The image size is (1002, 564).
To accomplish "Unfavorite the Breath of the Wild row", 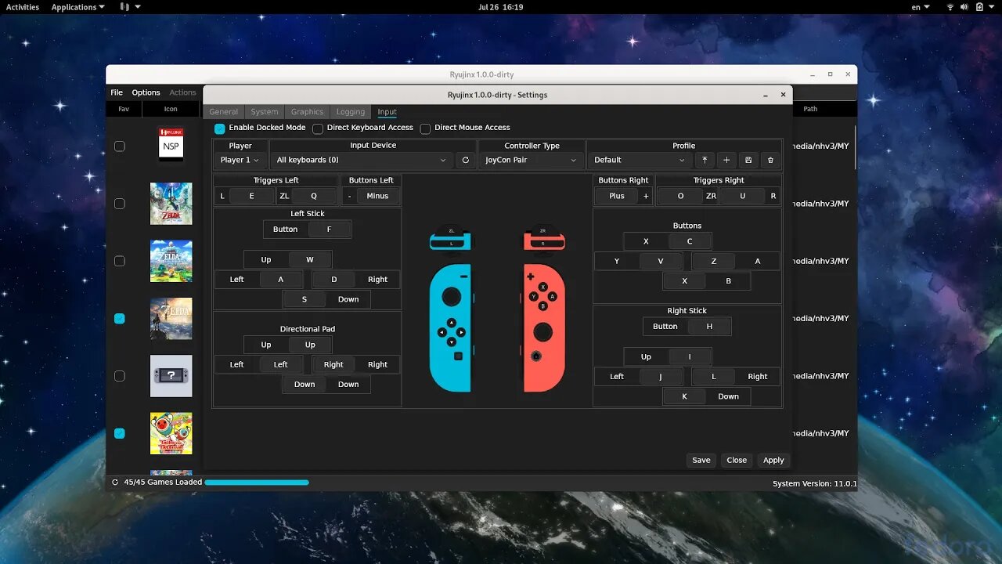I will coord(120,318).
